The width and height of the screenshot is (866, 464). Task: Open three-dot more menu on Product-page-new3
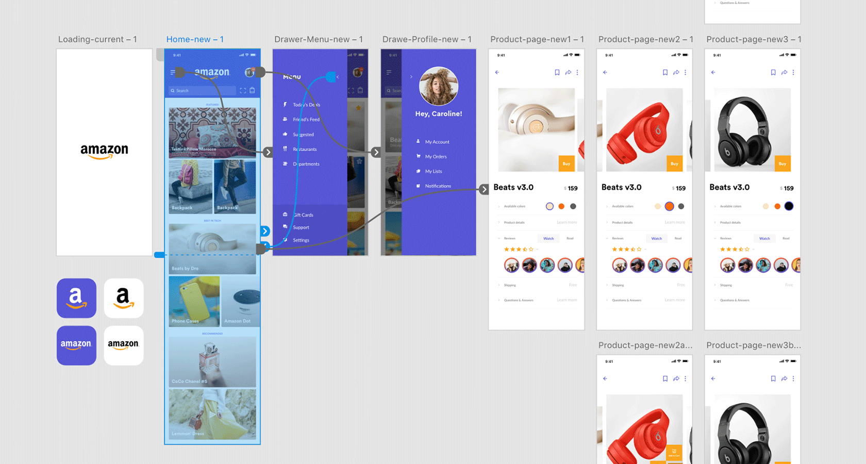click(793, 73)
